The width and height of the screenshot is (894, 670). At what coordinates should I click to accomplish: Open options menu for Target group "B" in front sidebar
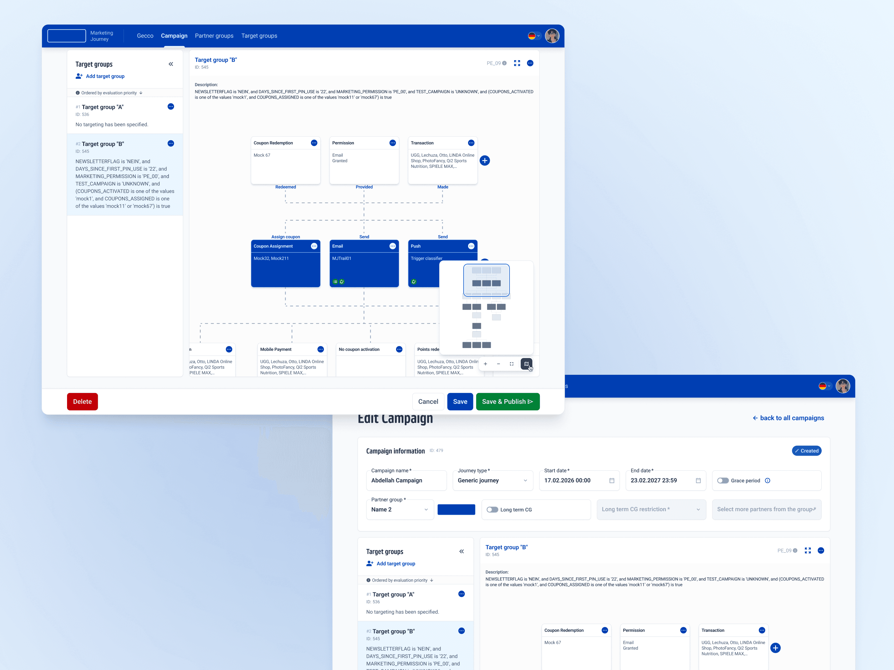click(x=171, y=143)
